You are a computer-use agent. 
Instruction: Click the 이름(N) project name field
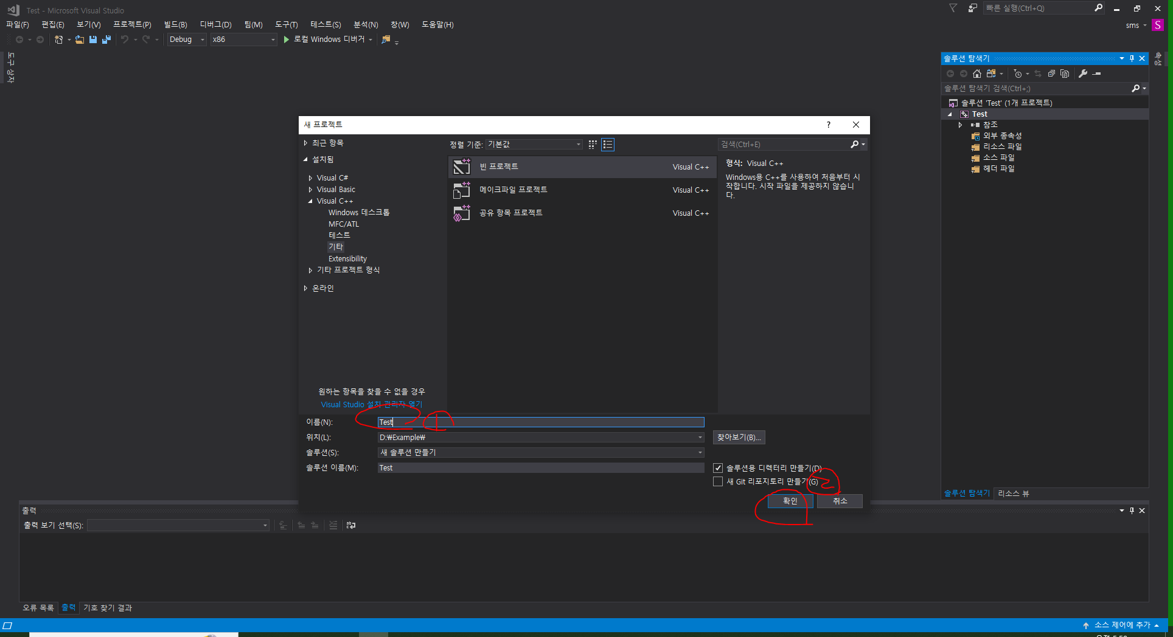click(x=541, y=422)
